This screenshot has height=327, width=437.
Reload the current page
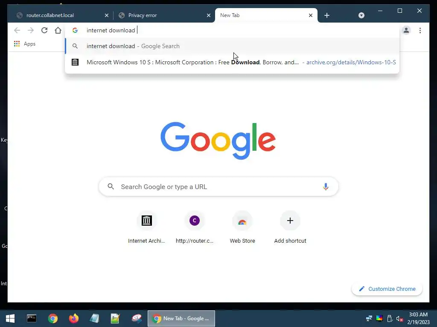pos(44,30)
